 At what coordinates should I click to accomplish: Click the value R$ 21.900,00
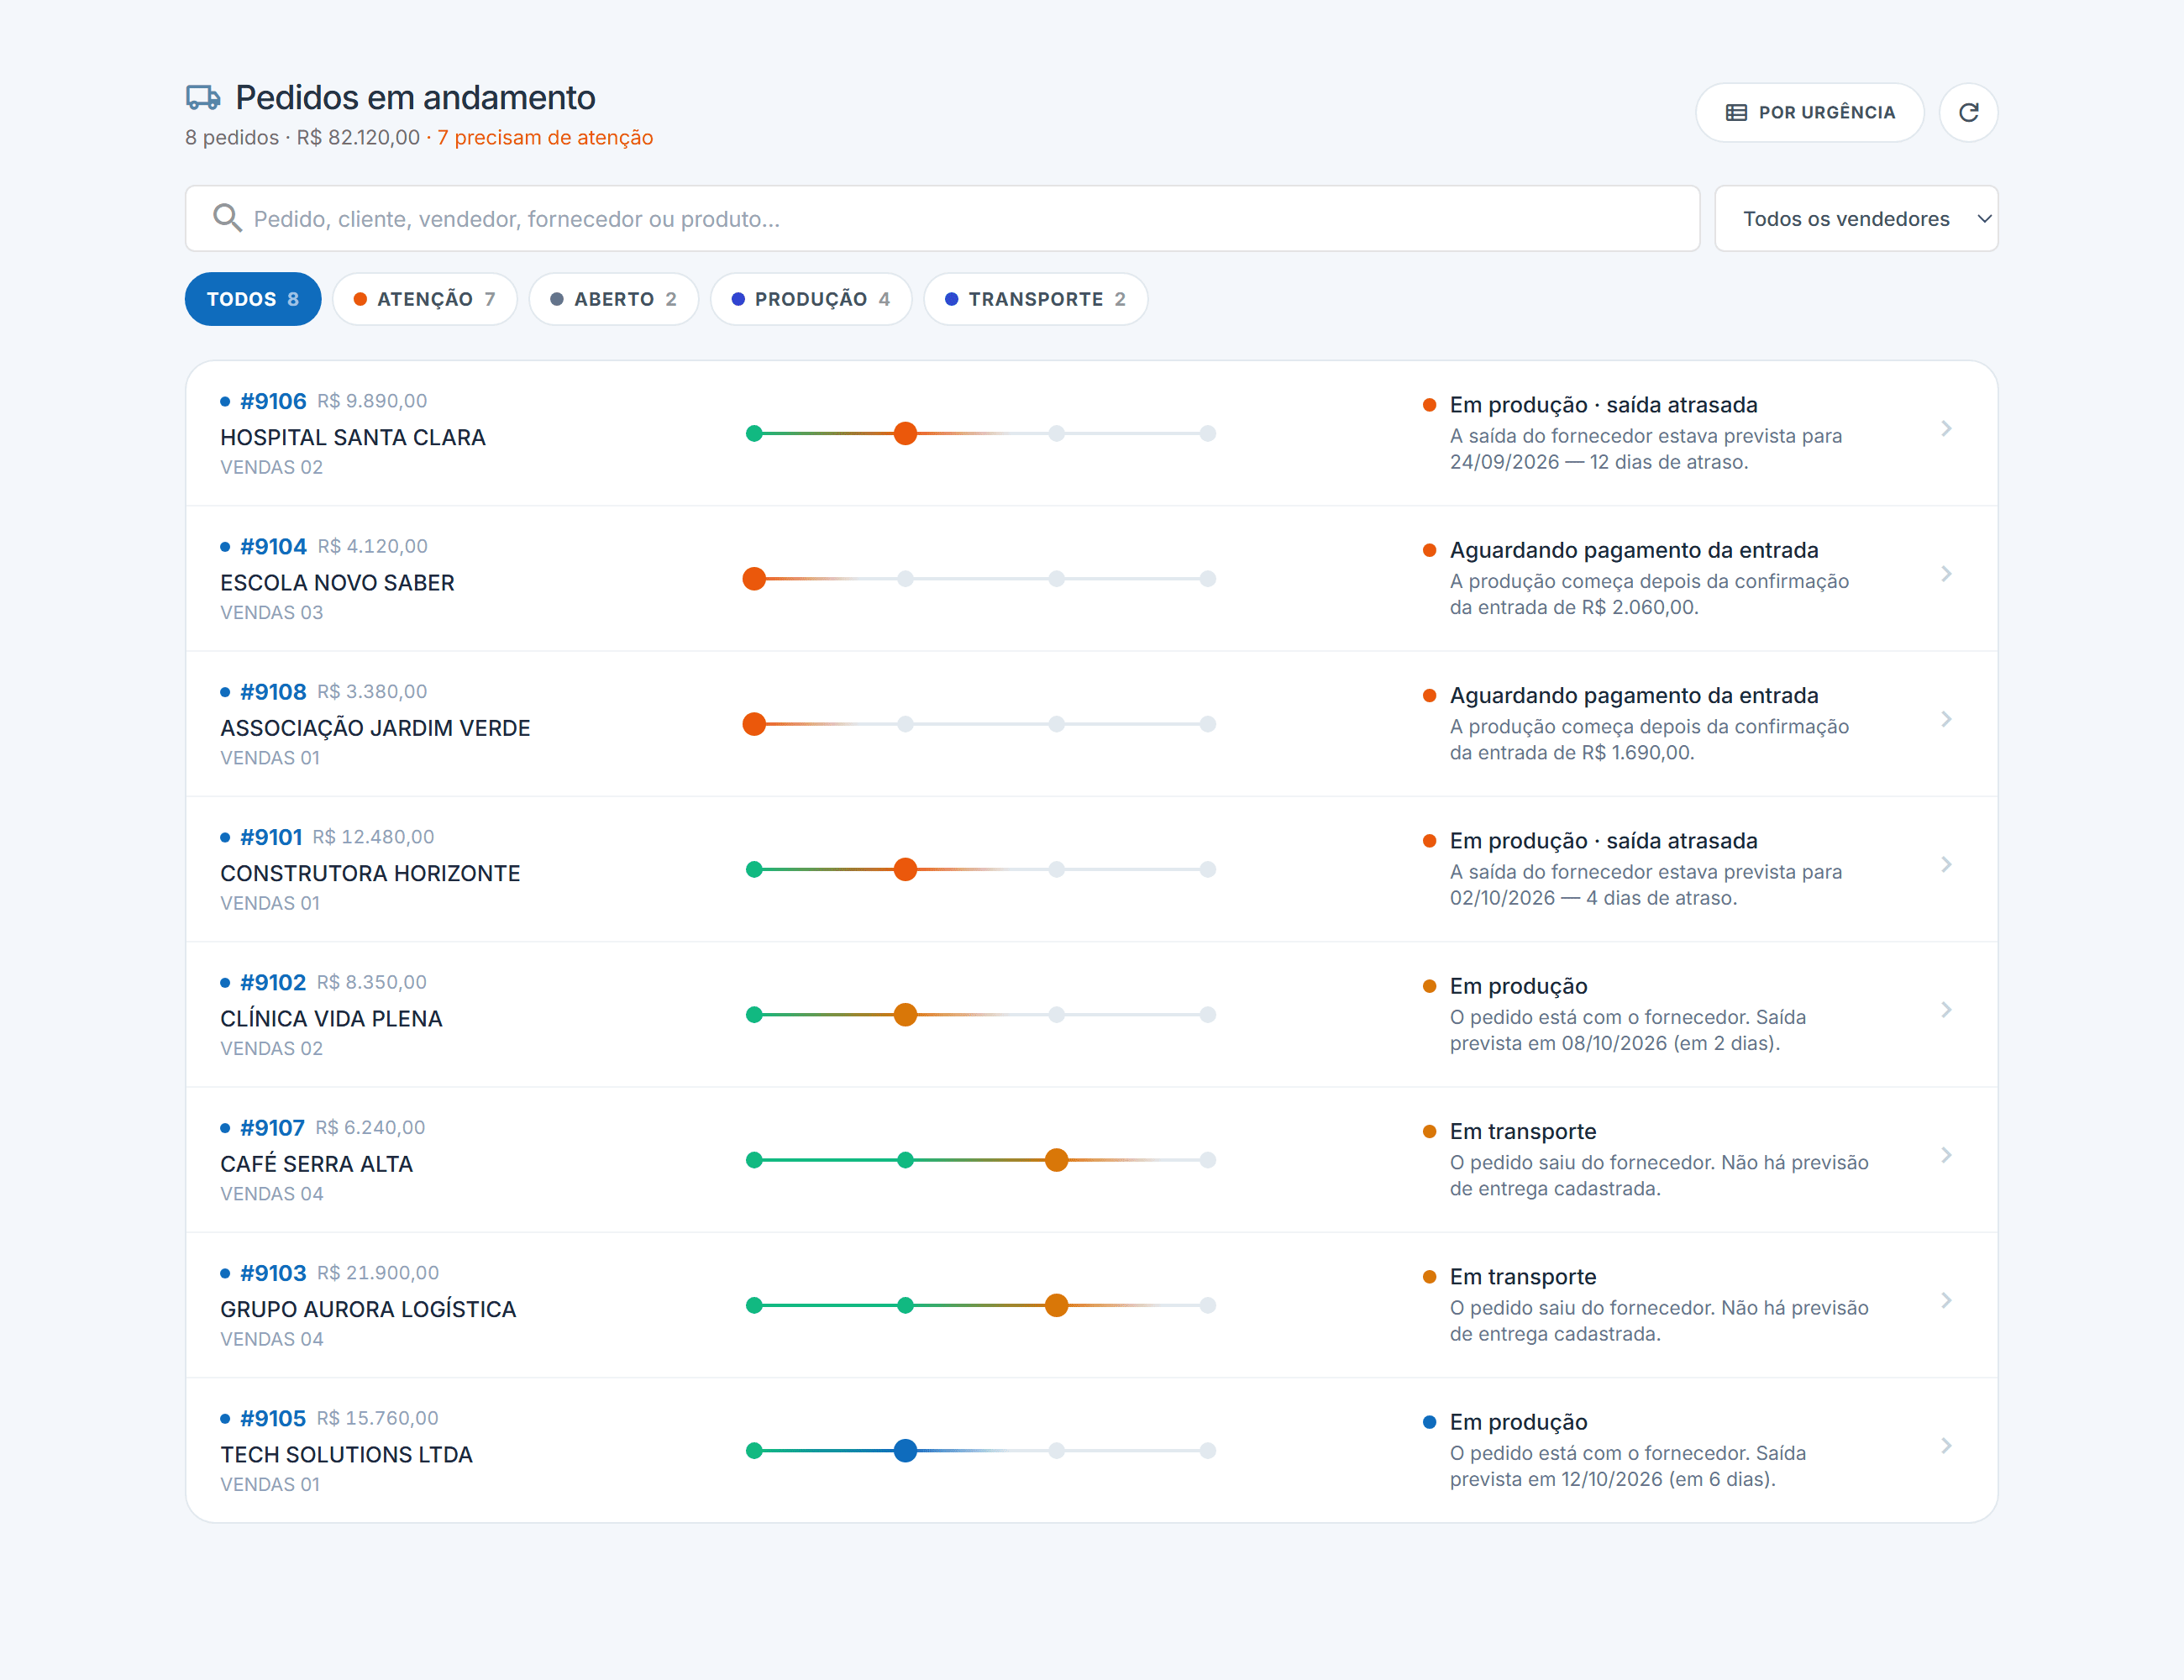[x=378, y=1273]
